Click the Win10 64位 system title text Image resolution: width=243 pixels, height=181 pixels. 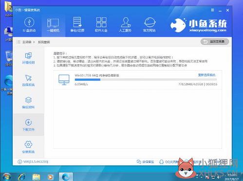[97, 75]
